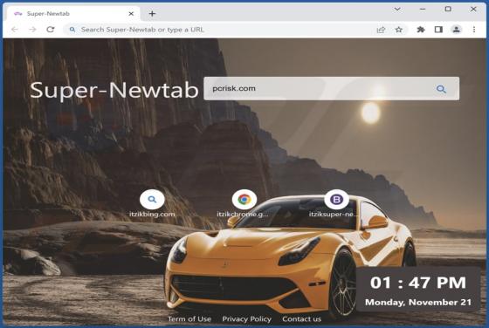489x328 pixels.
Task: Expand the tab search dropdown arrow
Action: pyautogui.click(x=397, y=10)
